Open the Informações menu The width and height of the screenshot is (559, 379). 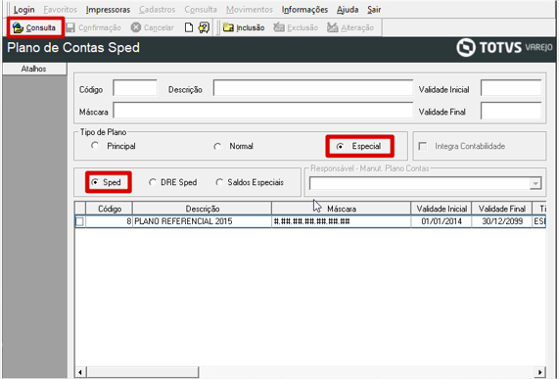coord(304,10)
